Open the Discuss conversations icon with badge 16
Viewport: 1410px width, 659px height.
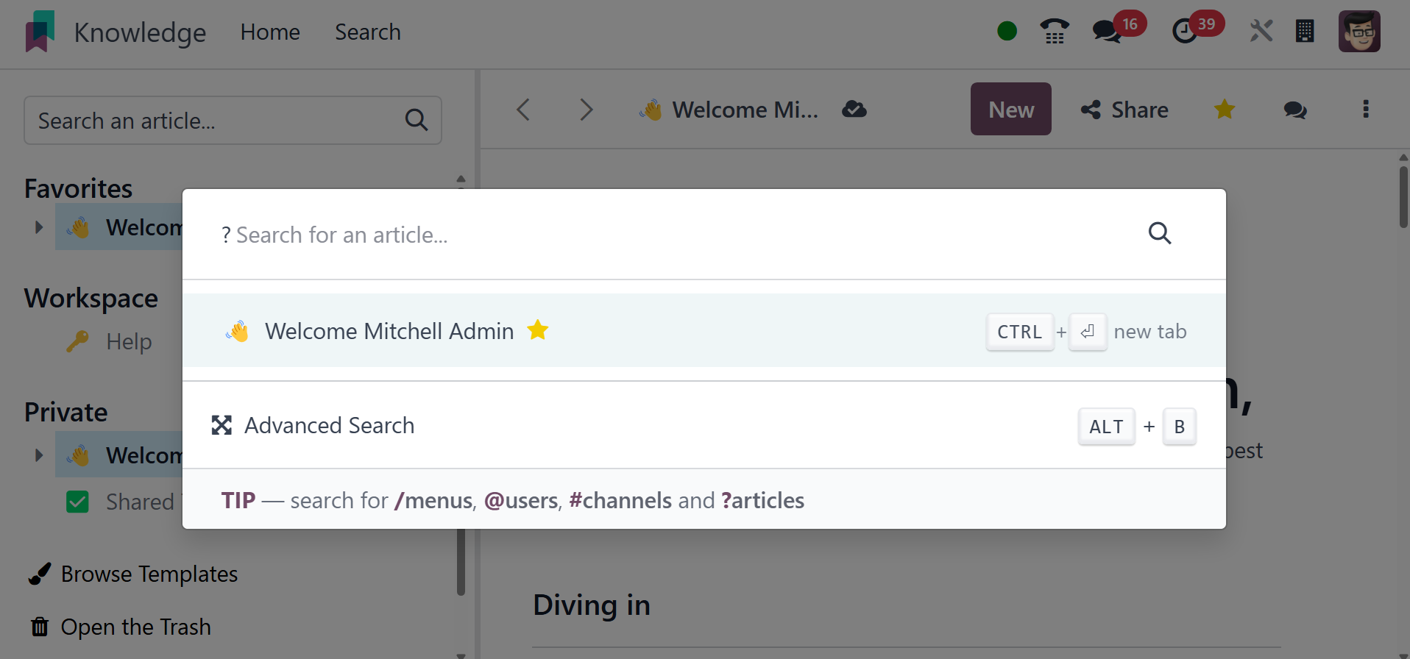point(1107,32)
